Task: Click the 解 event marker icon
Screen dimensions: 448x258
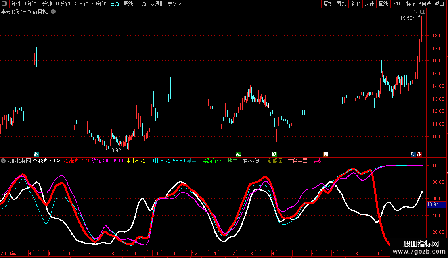Action: click(x=36, y=154)
